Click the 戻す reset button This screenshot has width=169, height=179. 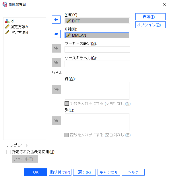click(x=84, y=172)
